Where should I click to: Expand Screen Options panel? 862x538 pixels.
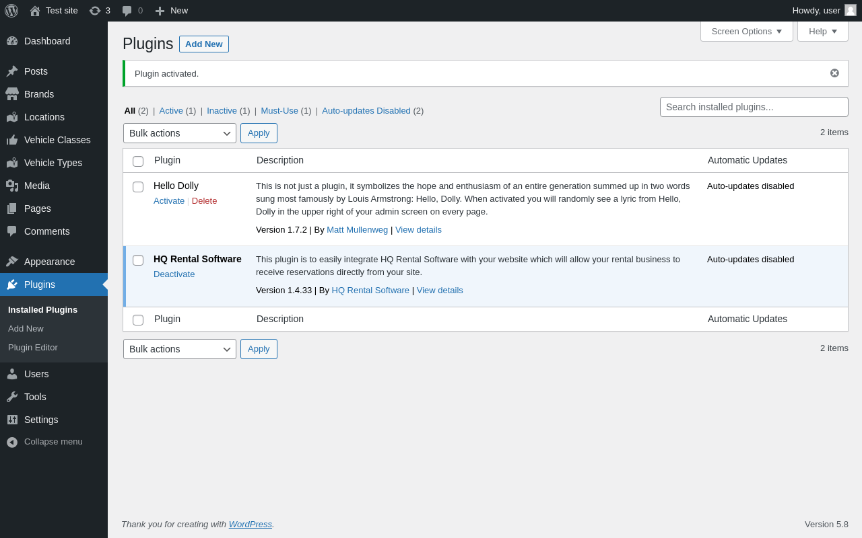[x=747, y=31]
